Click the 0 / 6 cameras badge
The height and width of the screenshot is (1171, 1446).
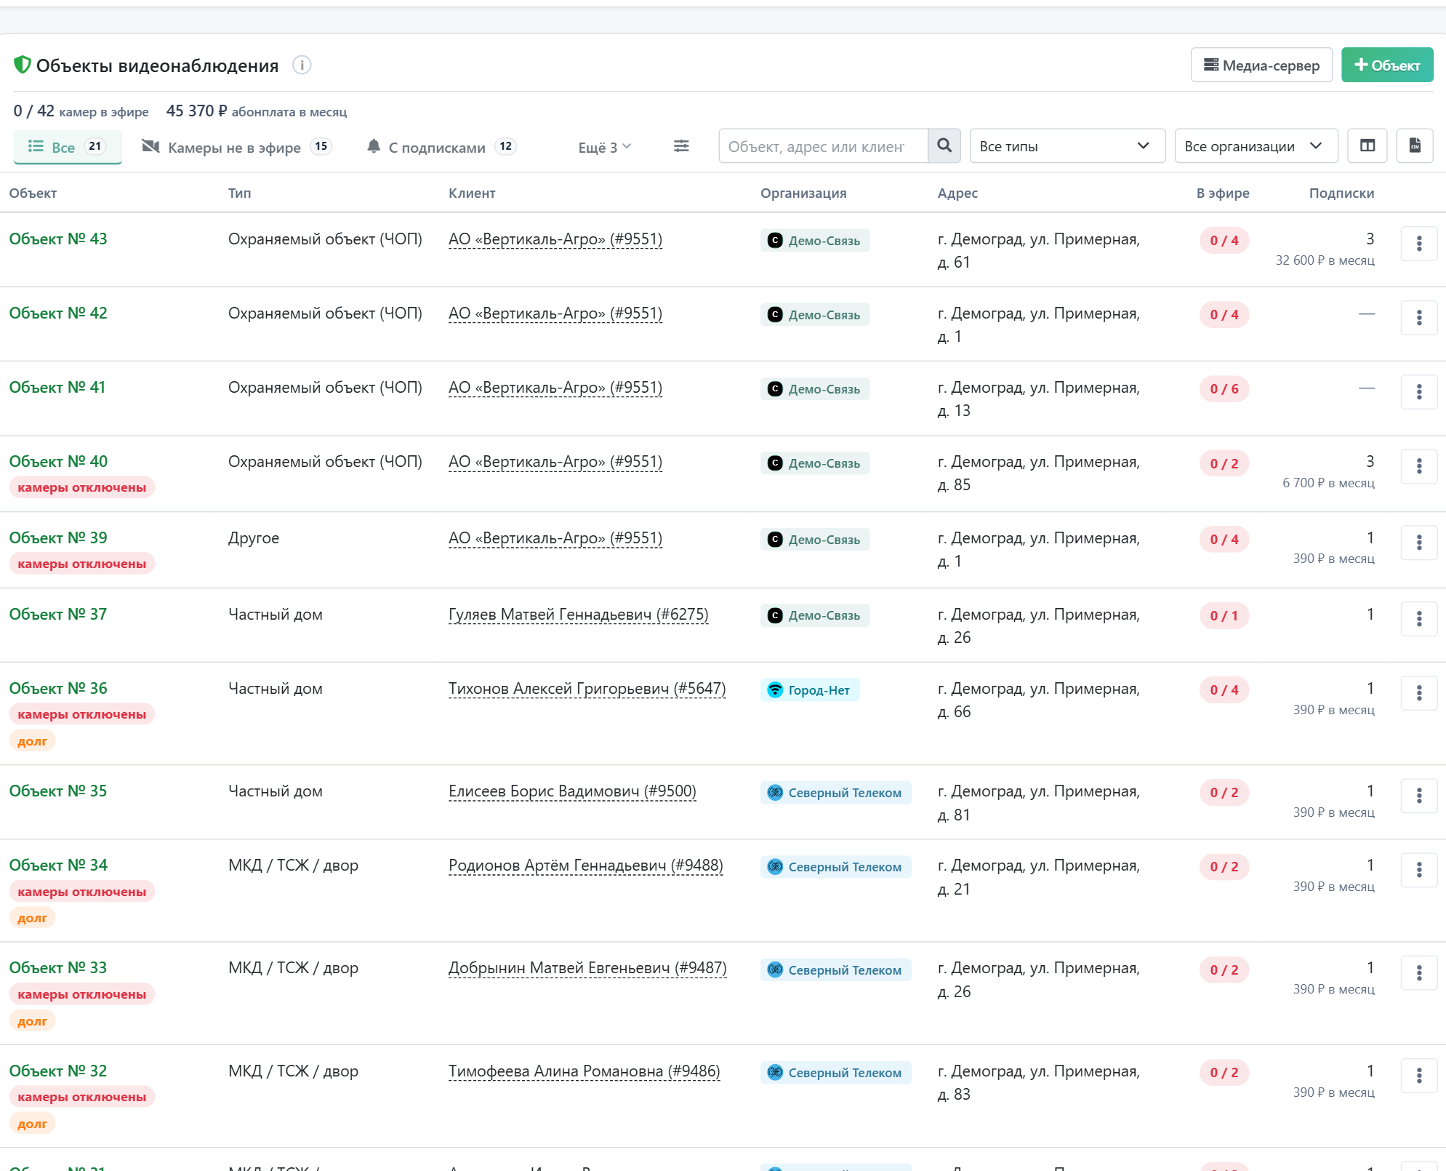coord(1224,389)
